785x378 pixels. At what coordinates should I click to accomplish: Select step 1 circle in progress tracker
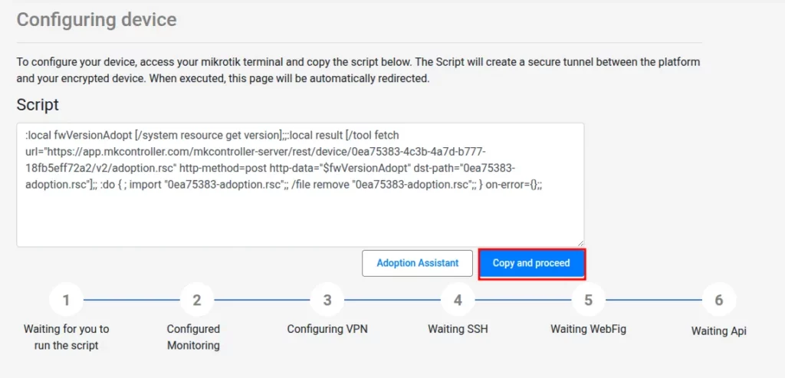click(66, 300)
